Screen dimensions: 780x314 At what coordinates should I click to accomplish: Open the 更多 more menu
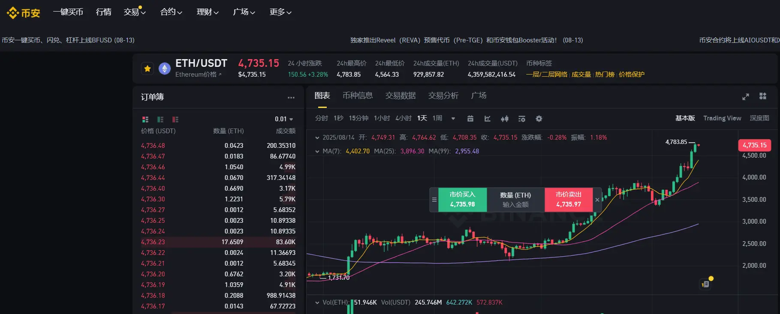(x=280, y=12)
